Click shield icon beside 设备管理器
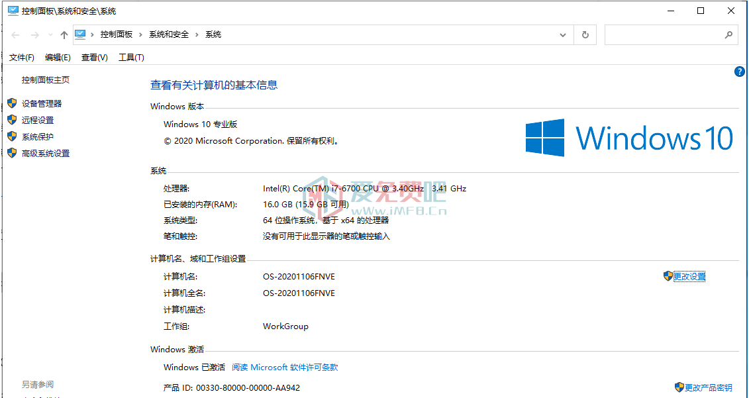 tap(12, 103)
